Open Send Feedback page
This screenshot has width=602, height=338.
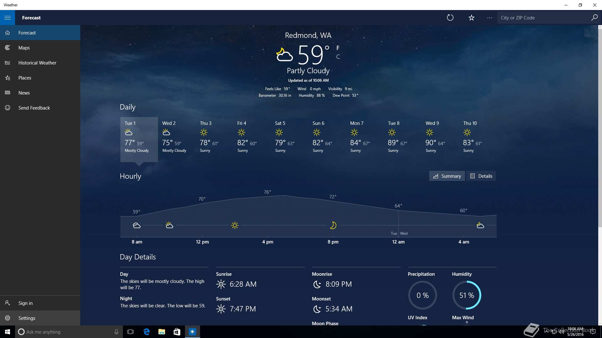[x=34, y=108]
